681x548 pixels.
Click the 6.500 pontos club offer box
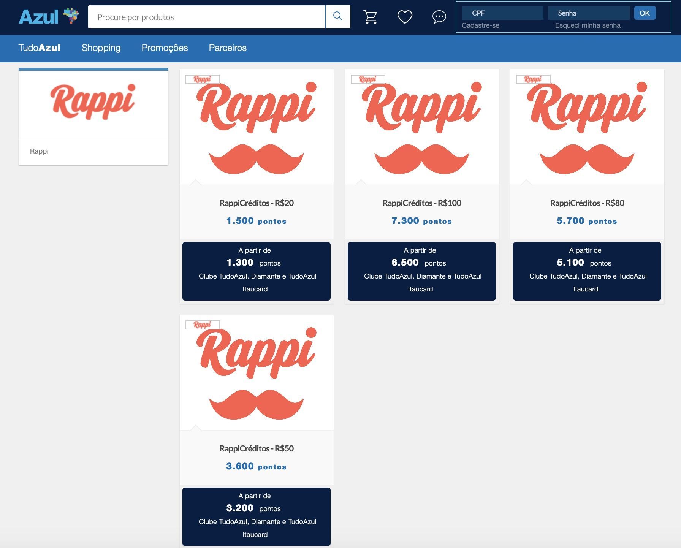tap(422, 271)
